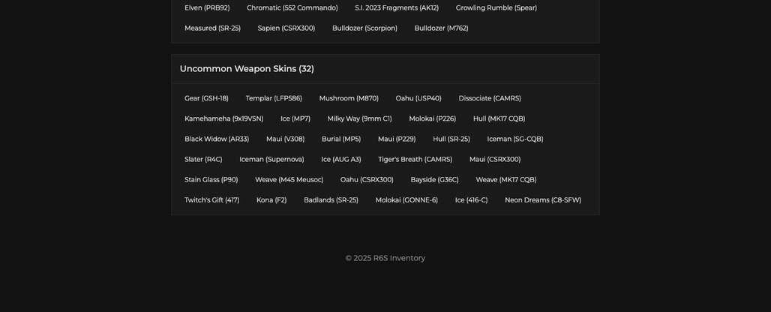Select Mushroom (M870) skin
The height and width of the screenshot is (312, 771).
pos(349,98)
